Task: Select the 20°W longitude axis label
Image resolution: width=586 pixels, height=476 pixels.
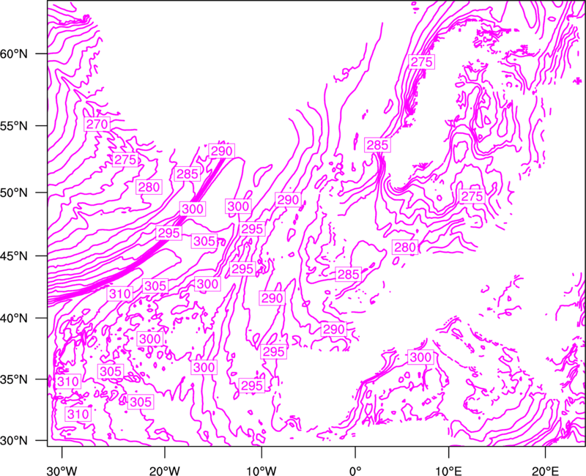Action: (x=164, y=471)
